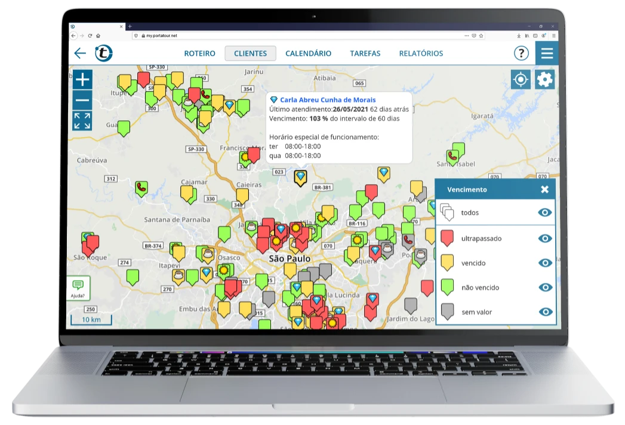Click the portatour logo icon
This screenshot has height=425, width=625.
(104, 53)
